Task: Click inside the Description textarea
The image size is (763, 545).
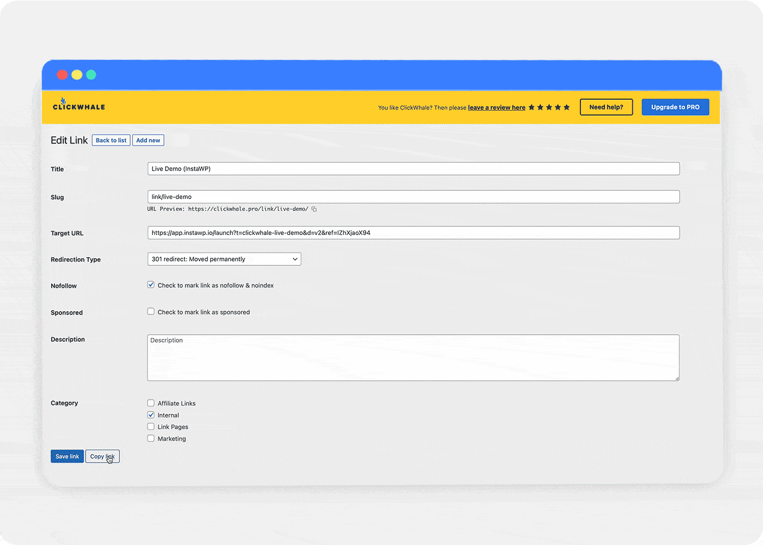Action: click(x=413, y=358)
